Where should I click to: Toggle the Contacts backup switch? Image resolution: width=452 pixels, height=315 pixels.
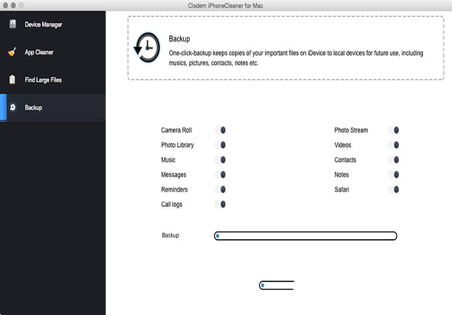point(394,159)
